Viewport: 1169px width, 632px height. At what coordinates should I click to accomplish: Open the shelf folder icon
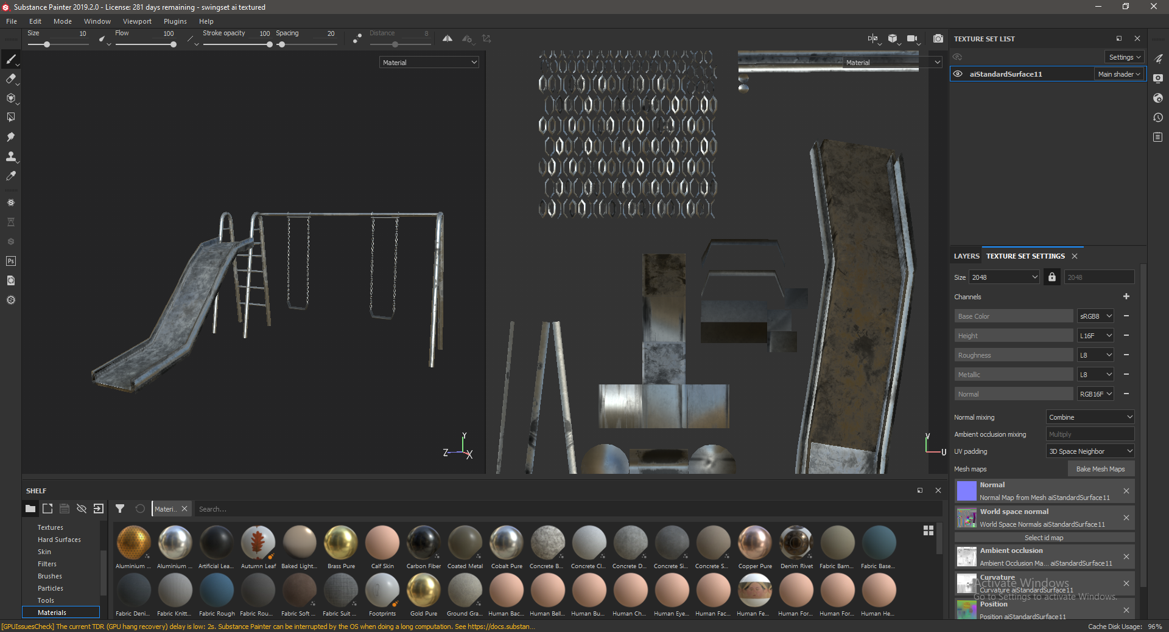[x=30, y=509]
